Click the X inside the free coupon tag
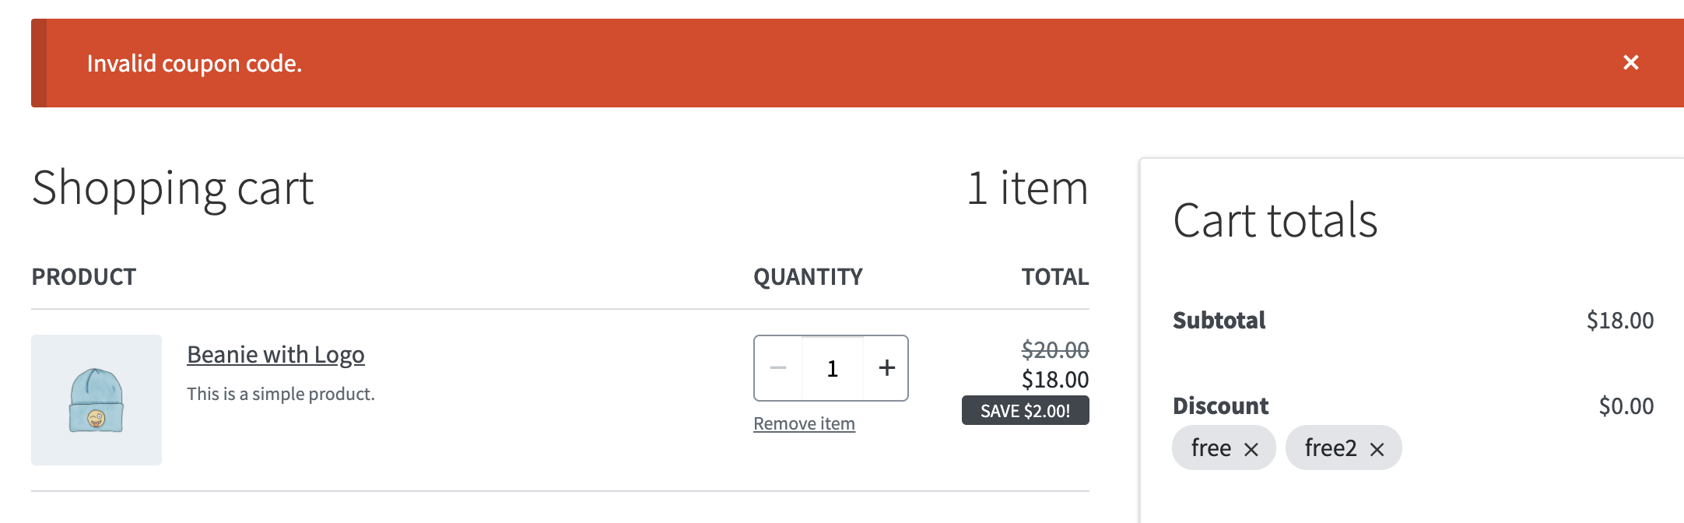Image resolution: width=1684 pixels, height=523 pixels. click(1253, 448)
